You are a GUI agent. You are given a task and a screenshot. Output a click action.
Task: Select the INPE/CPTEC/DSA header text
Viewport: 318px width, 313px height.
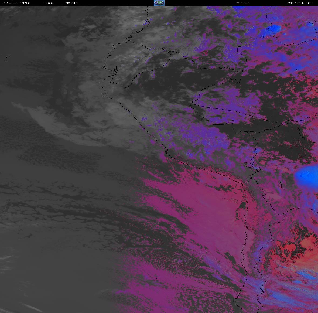[16, 3]
